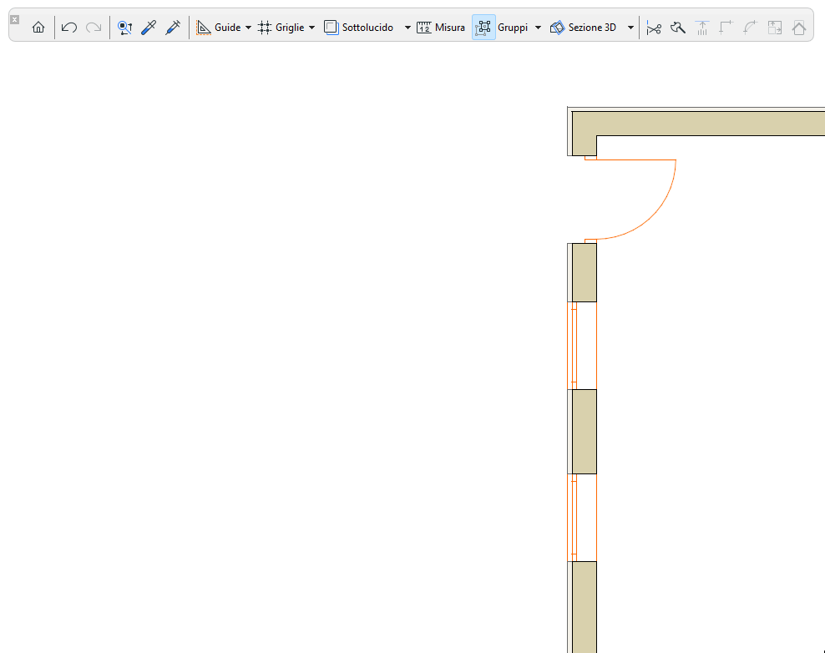This screenshot has width=825, height=653.
Task: Click the Misura measure tool label
Action: (x=448, y=27)
